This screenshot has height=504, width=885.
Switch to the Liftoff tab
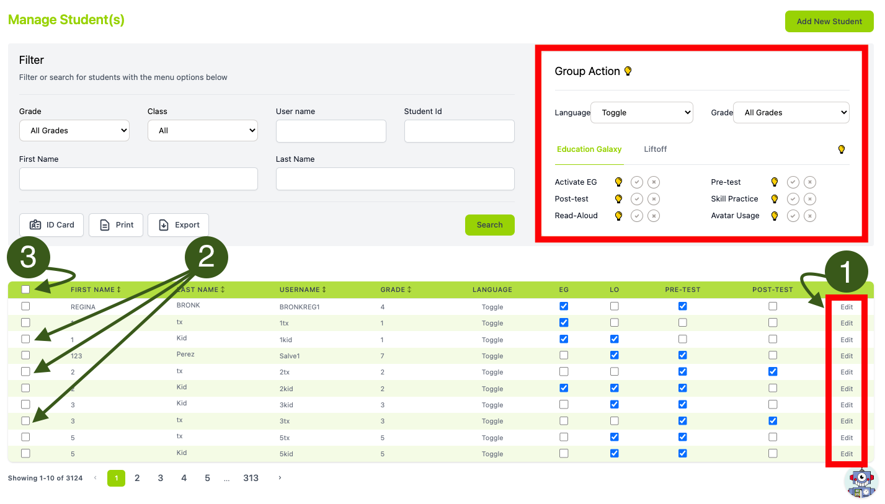tap(656, 149)
